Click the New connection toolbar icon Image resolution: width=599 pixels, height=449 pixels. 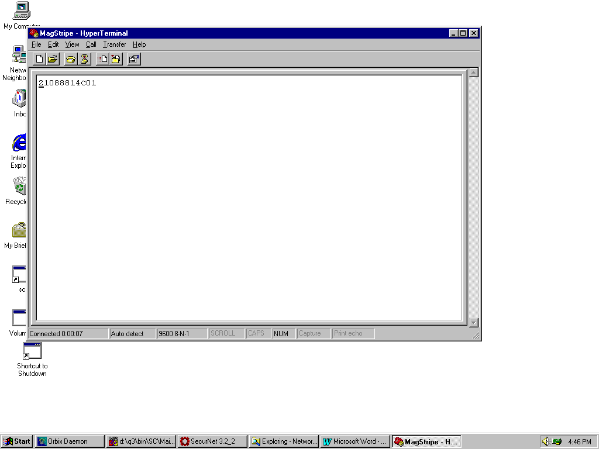(39, 59)
